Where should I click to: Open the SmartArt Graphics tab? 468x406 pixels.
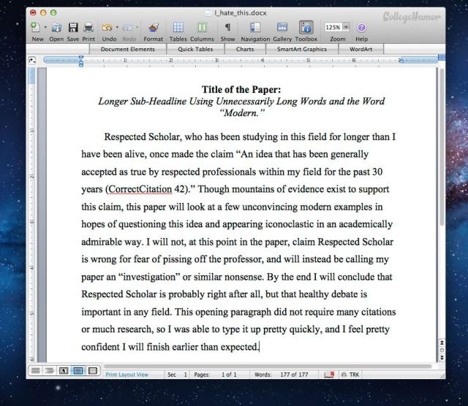[302, 49]
